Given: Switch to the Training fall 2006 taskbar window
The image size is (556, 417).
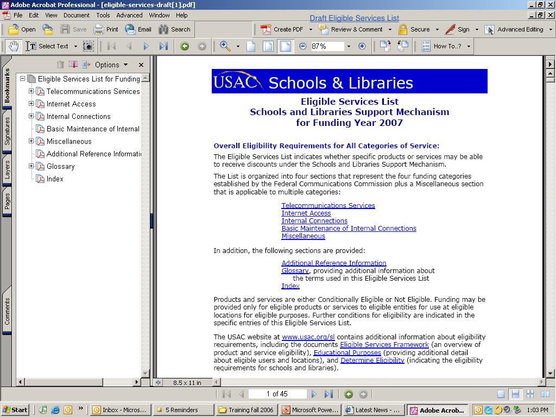Looking at the screenshot, I should point(247,410).
